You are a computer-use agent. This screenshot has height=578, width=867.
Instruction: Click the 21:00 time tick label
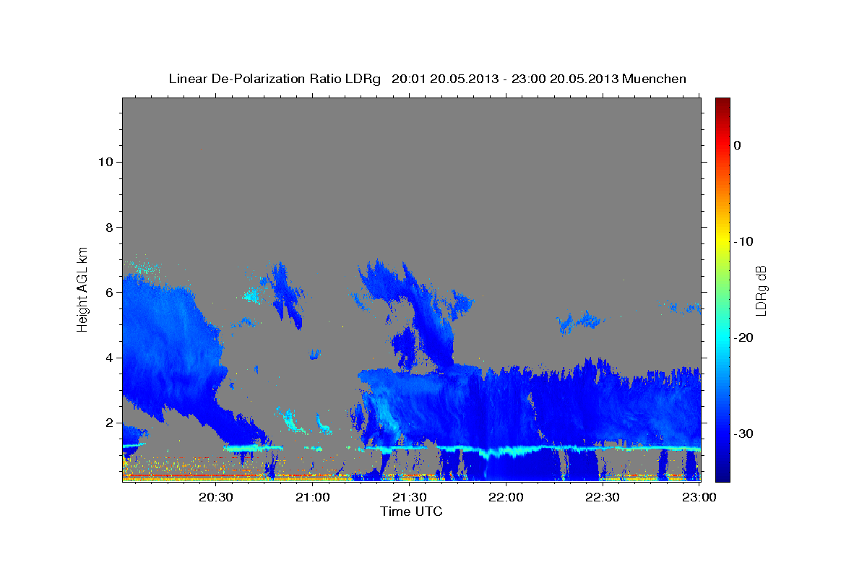click(x=313, y=497)
